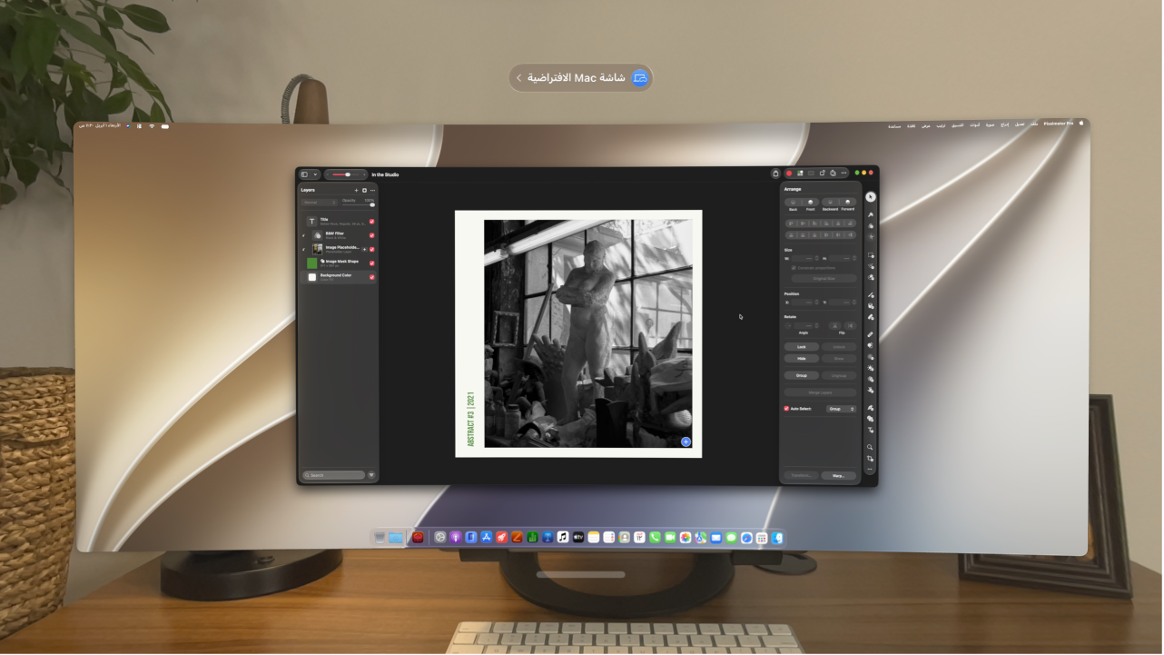Open the ملف menu in menu bar

click(x=1033, y=124)
